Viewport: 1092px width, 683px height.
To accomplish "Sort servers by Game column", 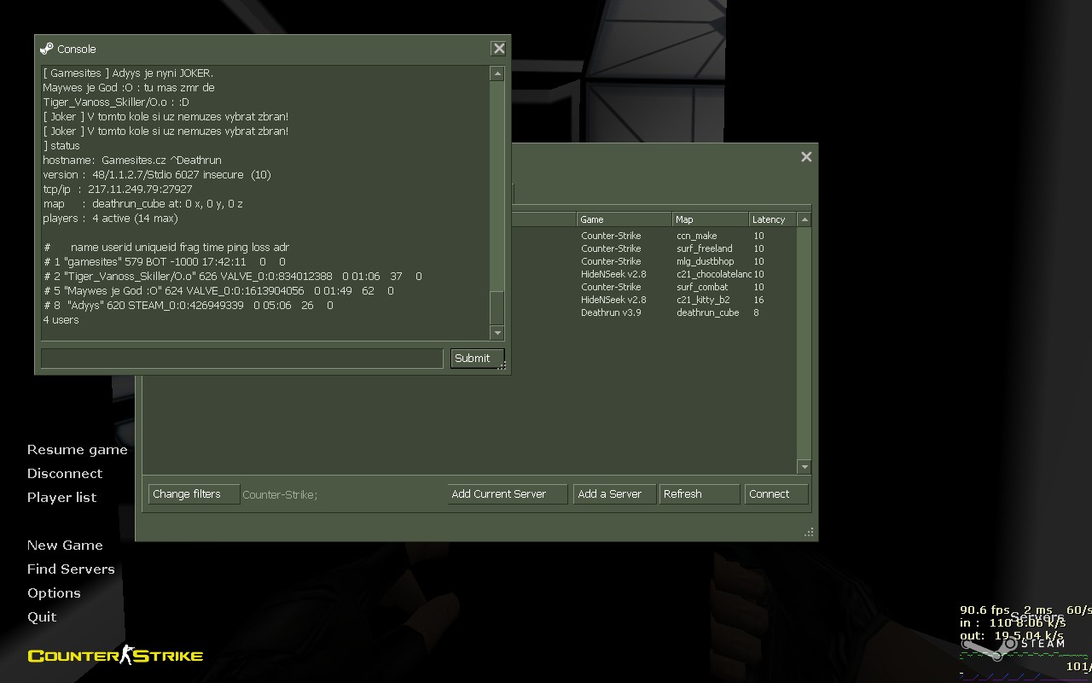I will pyautogui.click(x=624, y=219).
